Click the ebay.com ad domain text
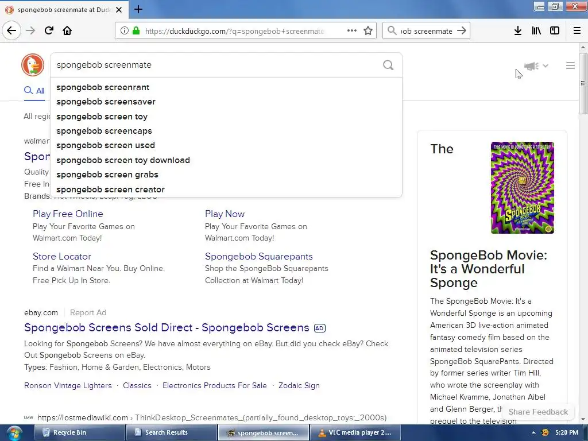 pos(41,312)
